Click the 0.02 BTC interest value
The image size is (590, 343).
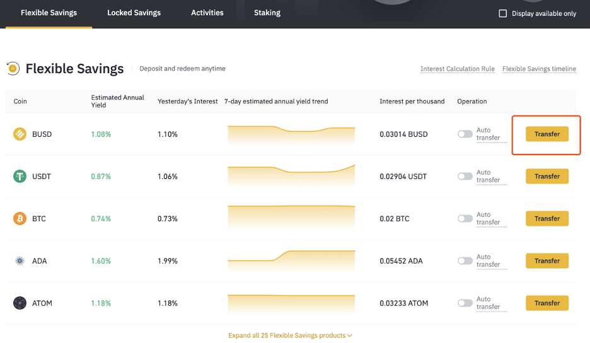(395, 218)
